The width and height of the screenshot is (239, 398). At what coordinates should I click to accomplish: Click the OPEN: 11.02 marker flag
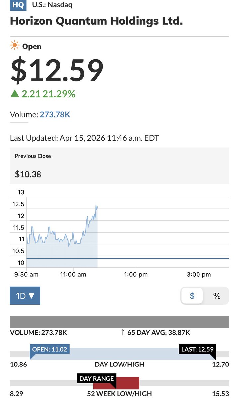coord(49,350)
